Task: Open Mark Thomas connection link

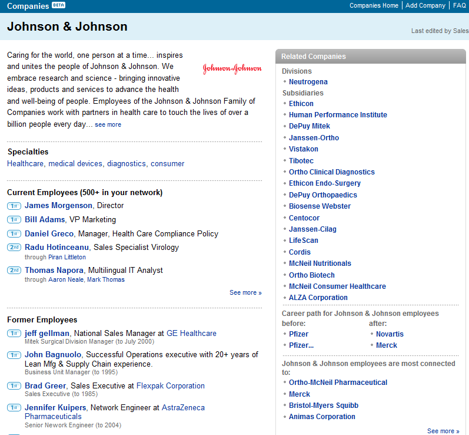Action: [x=106, y=280]
